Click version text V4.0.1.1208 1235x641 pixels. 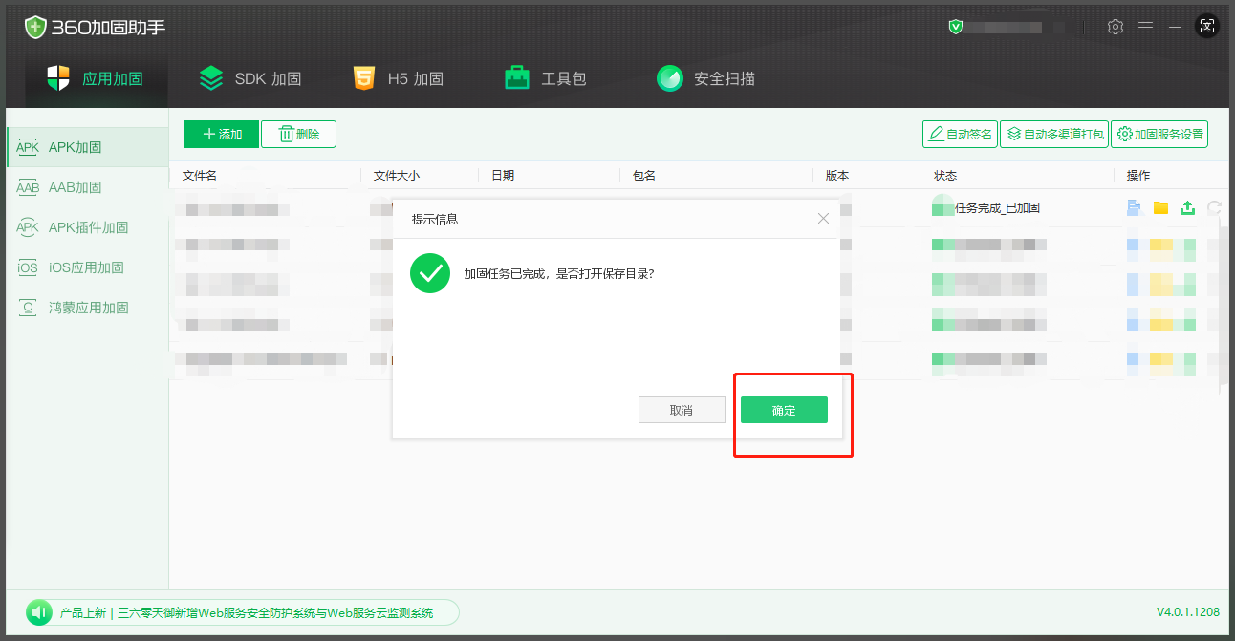click(1188, 612)
